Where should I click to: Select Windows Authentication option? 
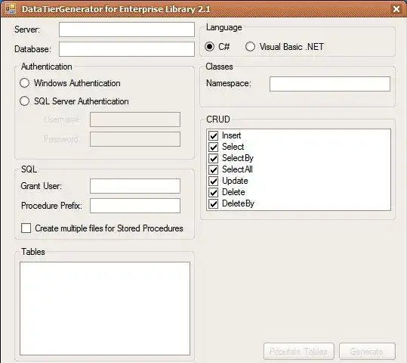pyautogui.click(x=25, y=83)
